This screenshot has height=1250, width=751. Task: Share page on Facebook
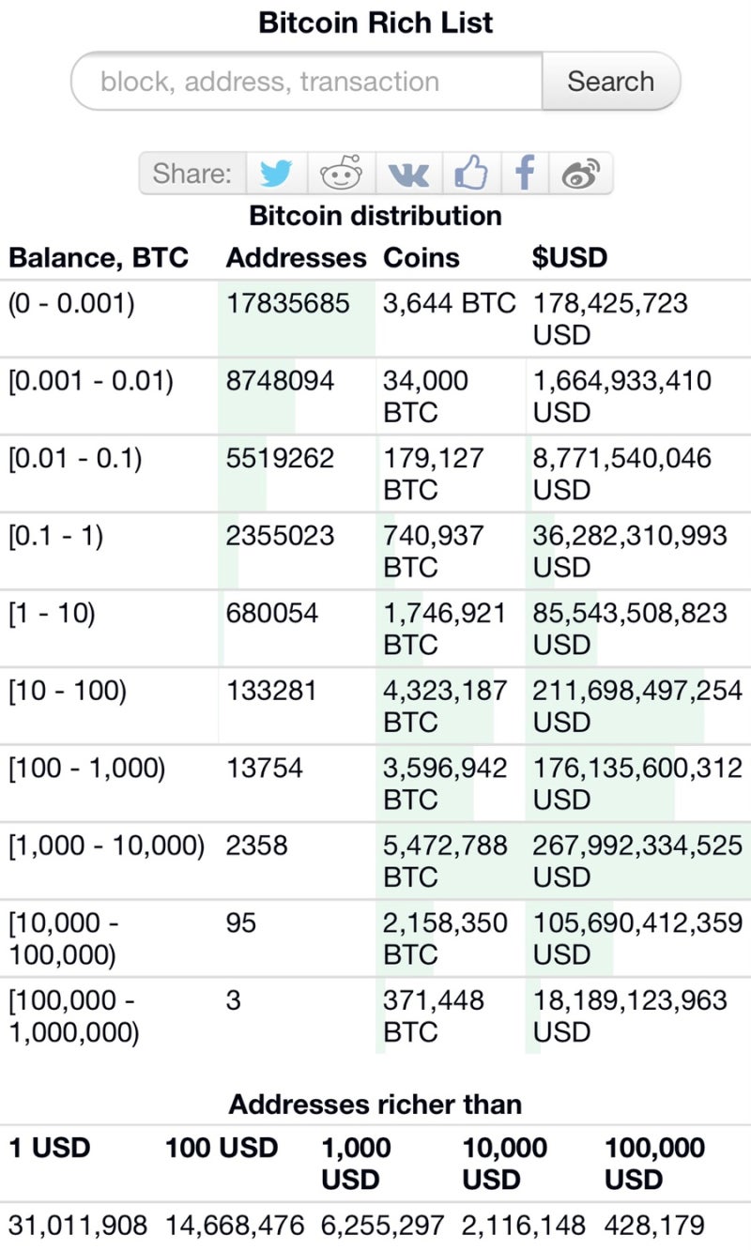(526, 174)
